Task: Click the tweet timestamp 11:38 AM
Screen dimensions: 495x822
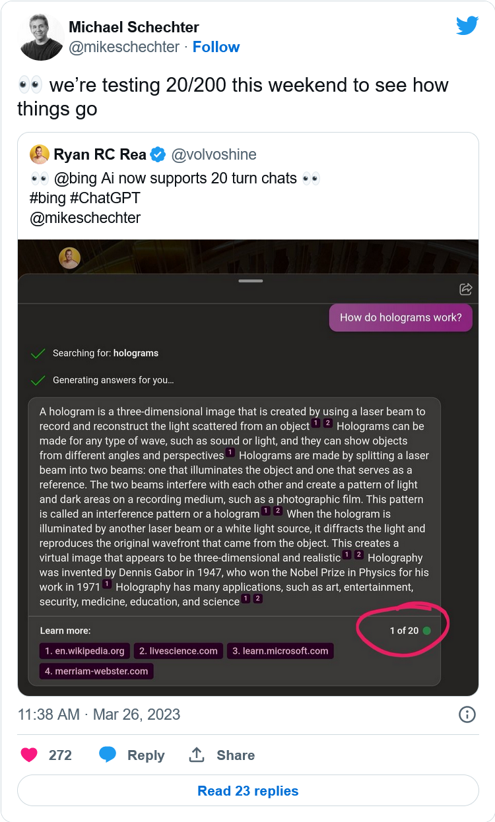Action: pyautogui.click(x=48, y=714)
